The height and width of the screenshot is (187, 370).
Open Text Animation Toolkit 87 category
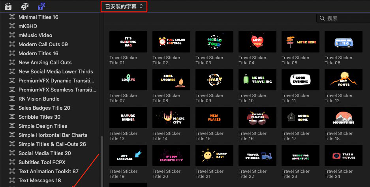pos(49,171)
